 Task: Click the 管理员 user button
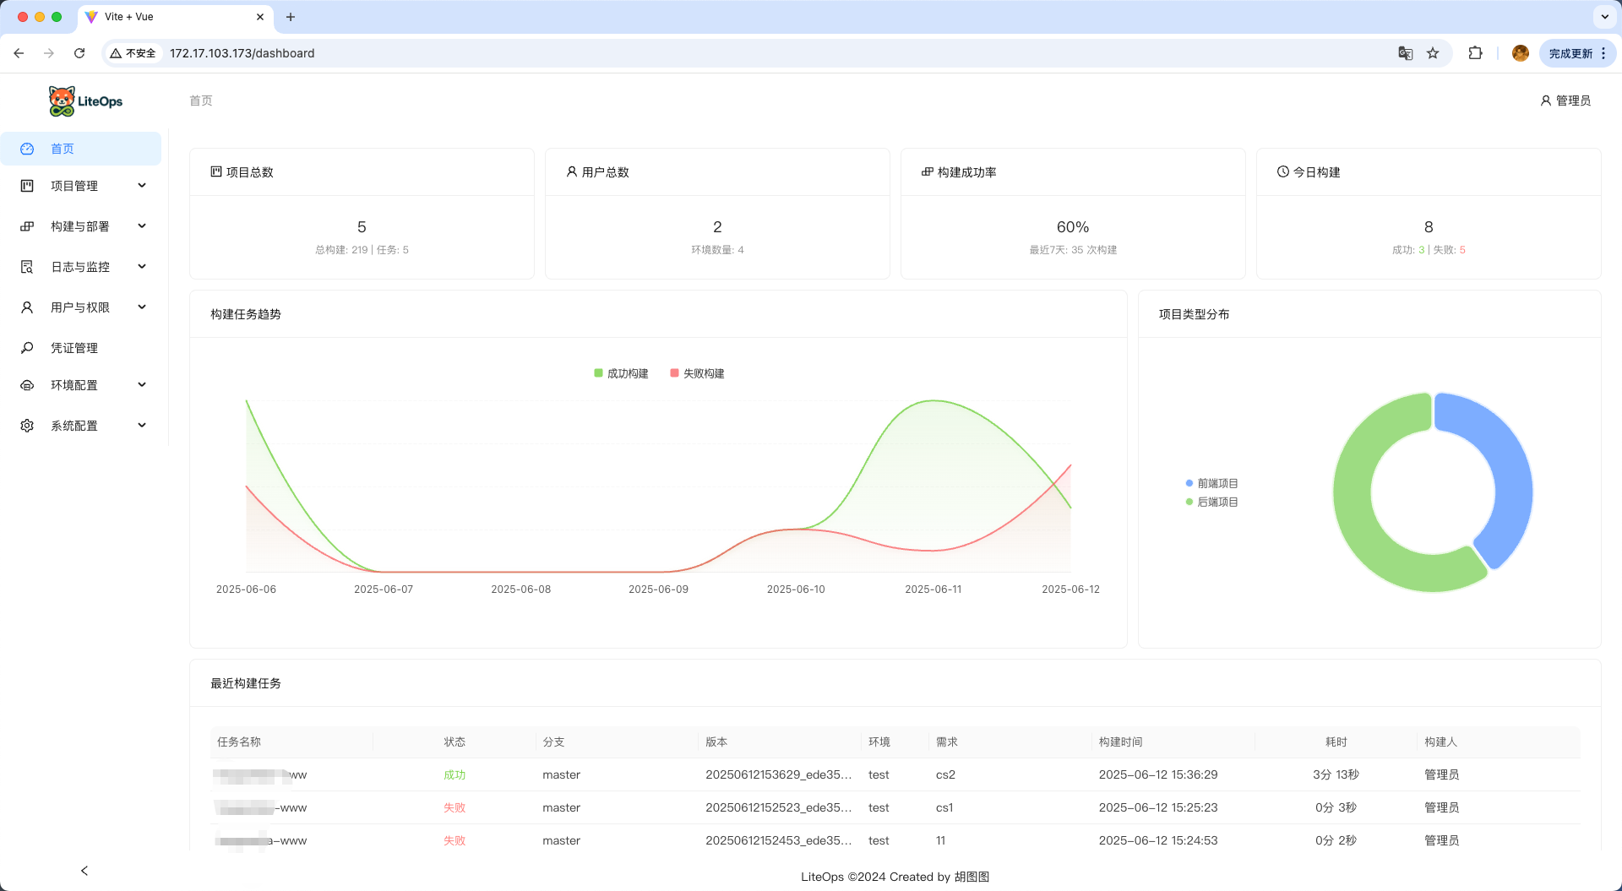(1565, 101)
